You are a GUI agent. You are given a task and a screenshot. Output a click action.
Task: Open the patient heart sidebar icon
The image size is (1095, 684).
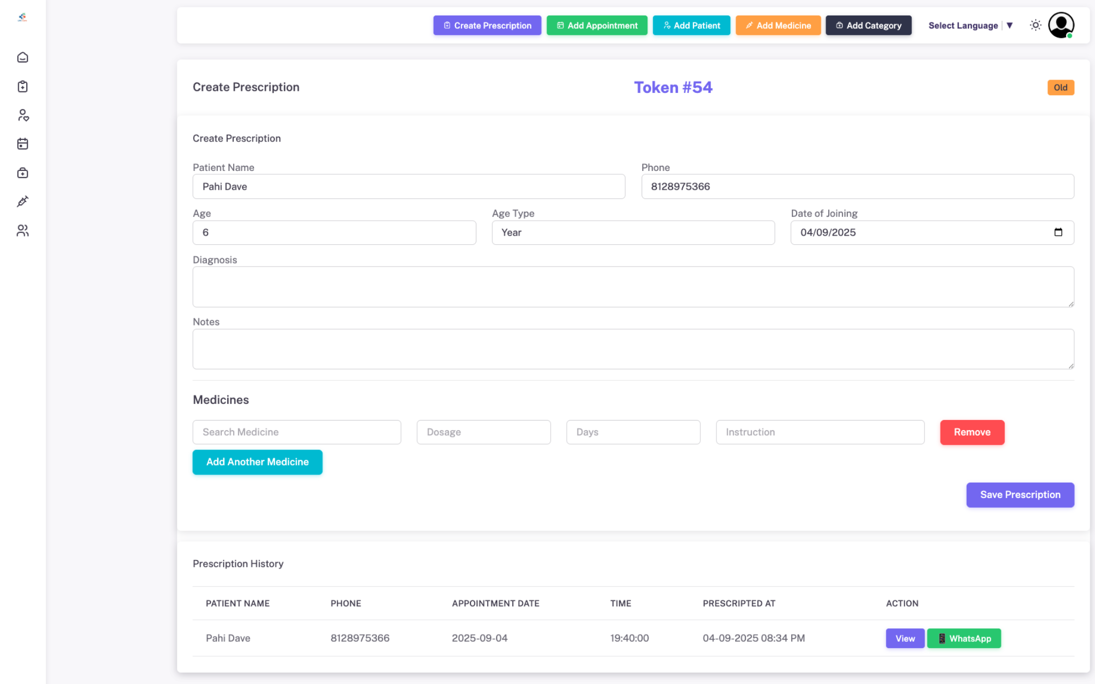[x=22, y=115]
